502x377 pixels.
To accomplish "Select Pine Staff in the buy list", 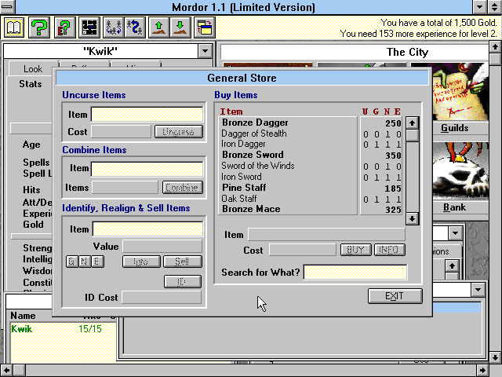I will (288, 188).
